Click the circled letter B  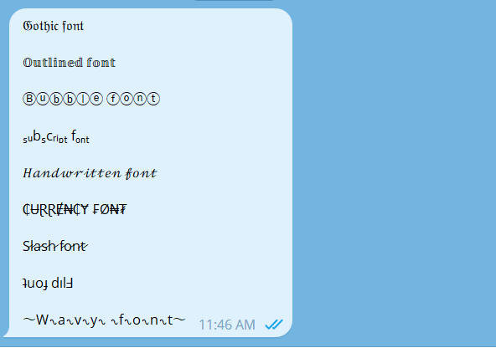(29, 99)
